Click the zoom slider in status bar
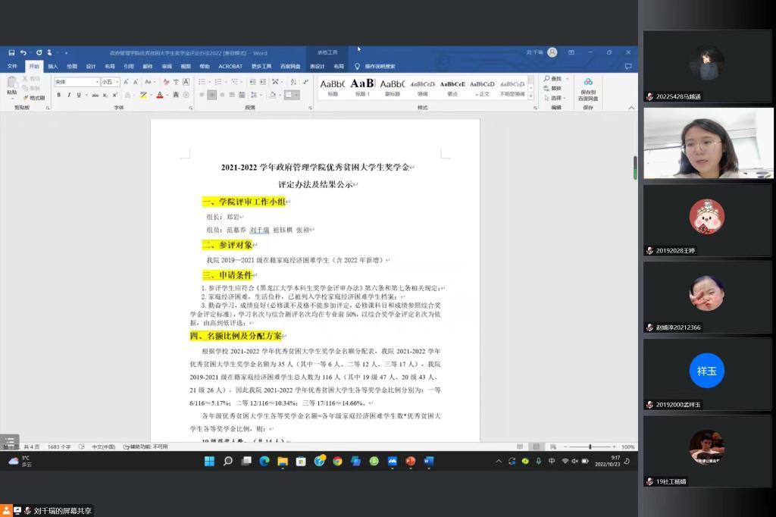 tap(590, 446)
